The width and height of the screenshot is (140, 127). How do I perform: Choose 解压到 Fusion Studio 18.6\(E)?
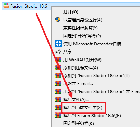click(x=92, y=116)
